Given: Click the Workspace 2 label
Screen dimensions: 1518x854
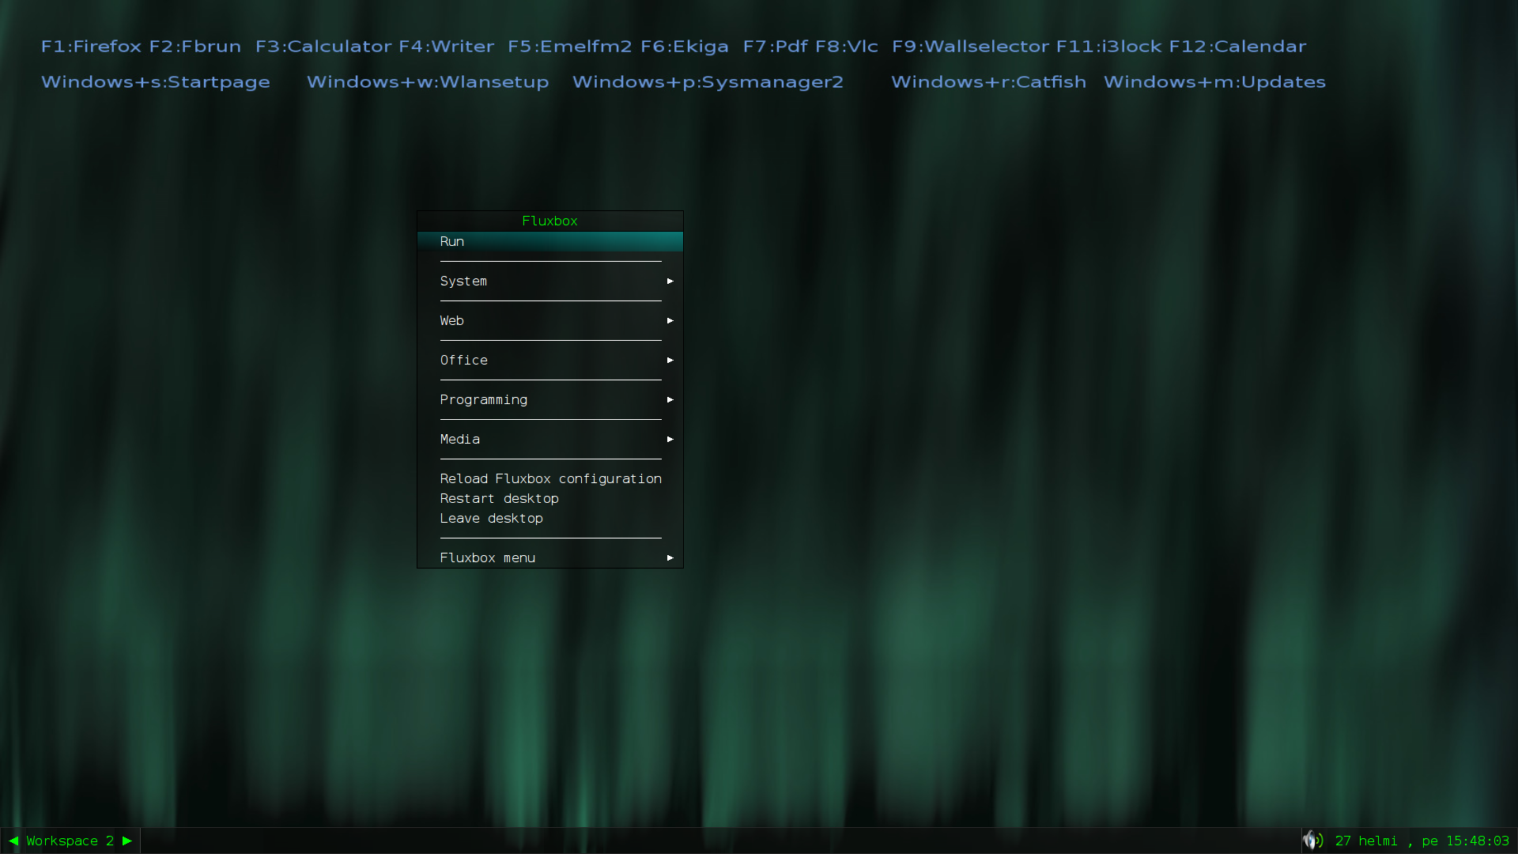Looking at the screenshot, I should coord(70,841).
